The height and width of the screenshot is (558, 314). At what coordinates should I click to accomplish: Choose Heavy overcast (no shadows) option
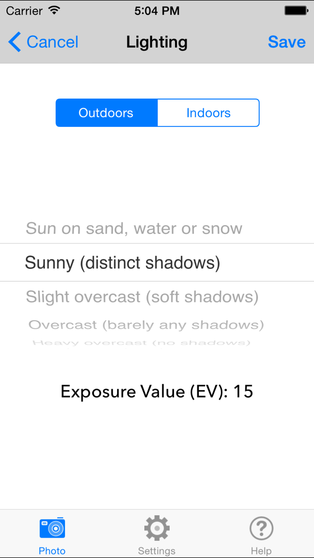coord(141,343)
